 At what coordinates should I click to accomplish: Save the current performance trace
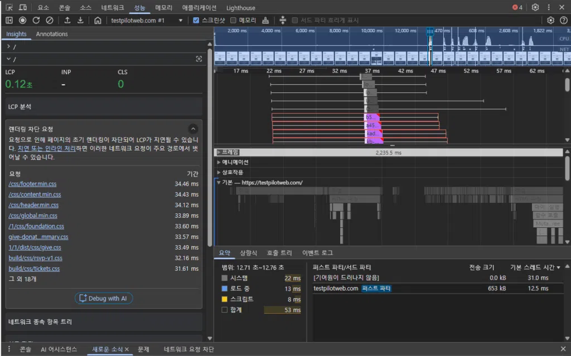(x=79, y=19)
